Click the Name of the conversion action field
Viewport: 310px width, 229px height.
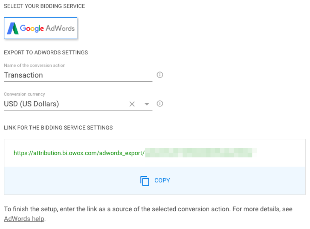pos(78,75)
